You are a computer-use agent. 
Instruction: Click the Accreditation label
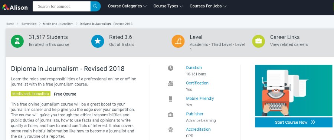tap(198, 129)
